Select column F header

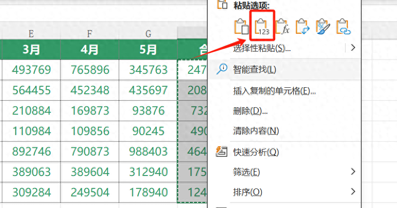click(90, 33)
